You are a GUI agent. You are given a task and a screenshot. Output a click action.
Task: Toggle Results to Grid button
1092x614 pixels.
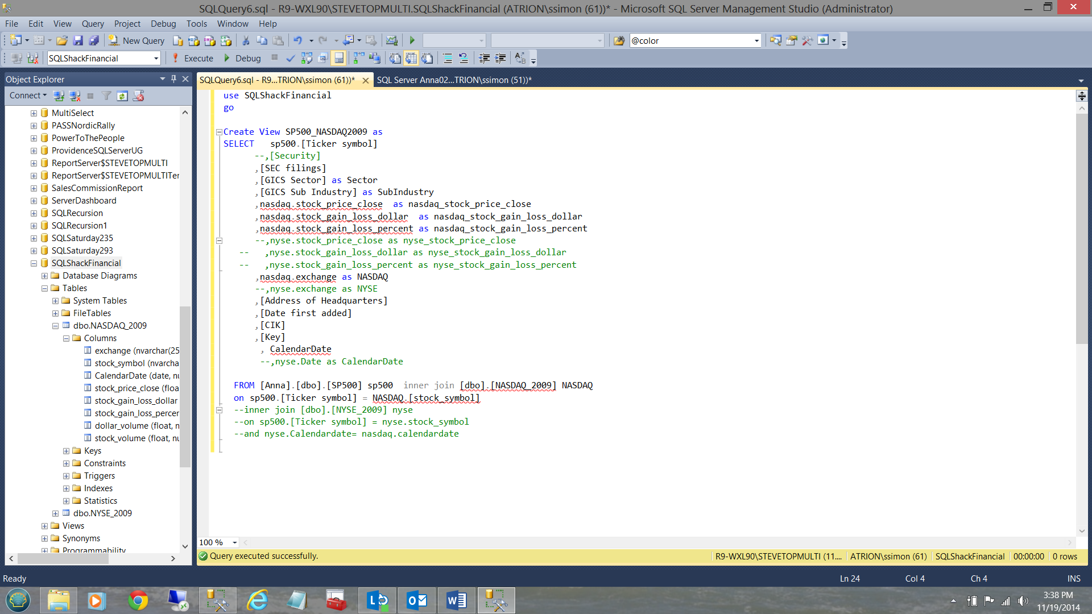pos(411,58)
